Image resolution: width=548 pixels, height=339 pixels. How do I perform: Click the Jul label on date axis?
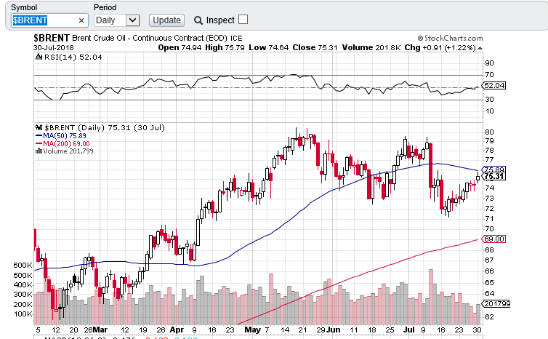(408, 330)
